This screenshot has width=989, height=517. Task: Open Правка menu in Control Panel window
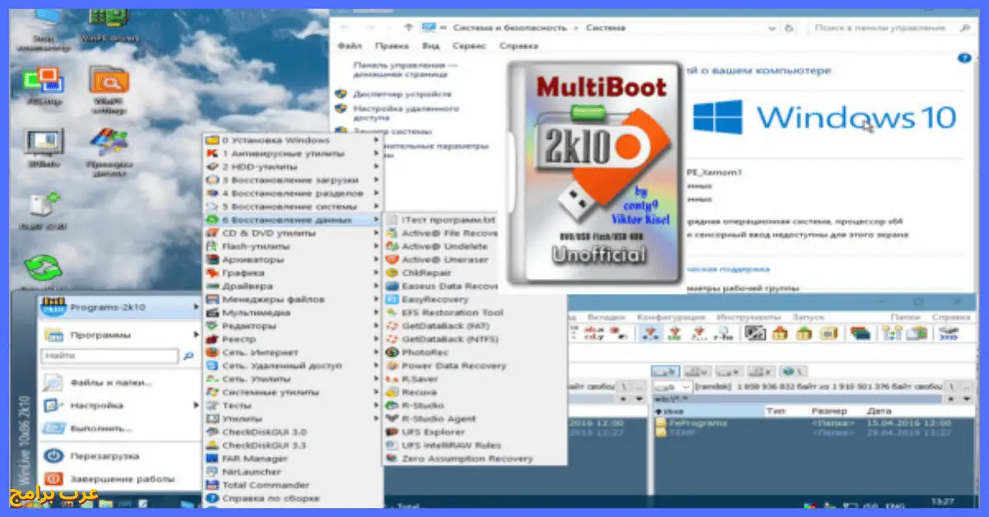point(391,46)
